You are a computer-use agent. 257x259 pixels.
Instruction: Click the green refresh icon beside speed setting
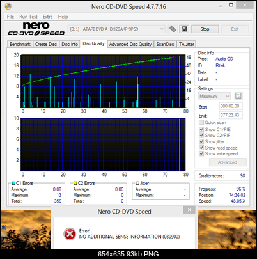click(x=238, y=96)
